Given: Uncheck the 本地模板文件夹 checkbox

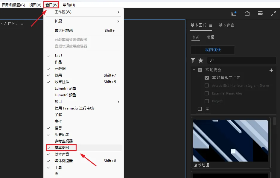Looking at the screenshot, I should coord(207,77).
